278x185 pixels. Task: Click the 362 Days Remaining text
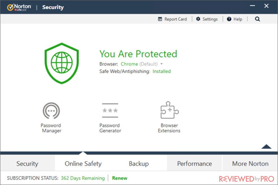pos(83,178)
